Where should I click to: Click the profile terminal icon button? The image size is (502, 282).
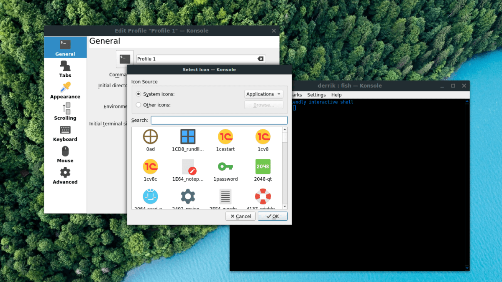[125, 59]
